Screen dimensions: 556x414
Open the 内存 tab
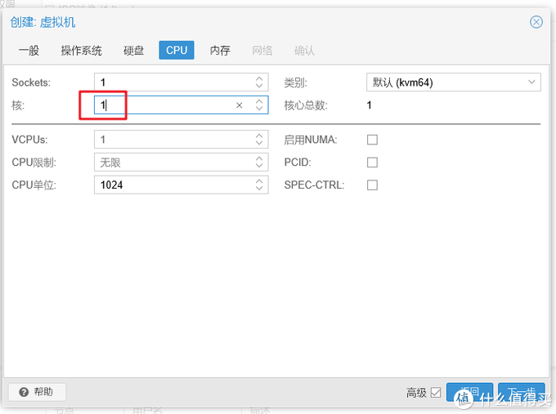click(220, 51)
